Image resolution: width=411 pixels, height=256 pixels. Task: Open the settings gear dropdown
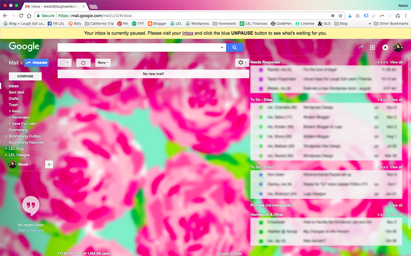coord(242,63)
